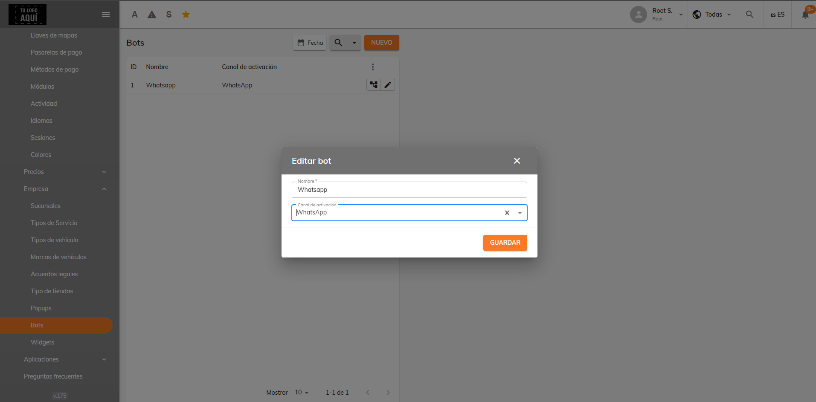Change the ES language selector
816x402 pixels.
coord(778,14)
